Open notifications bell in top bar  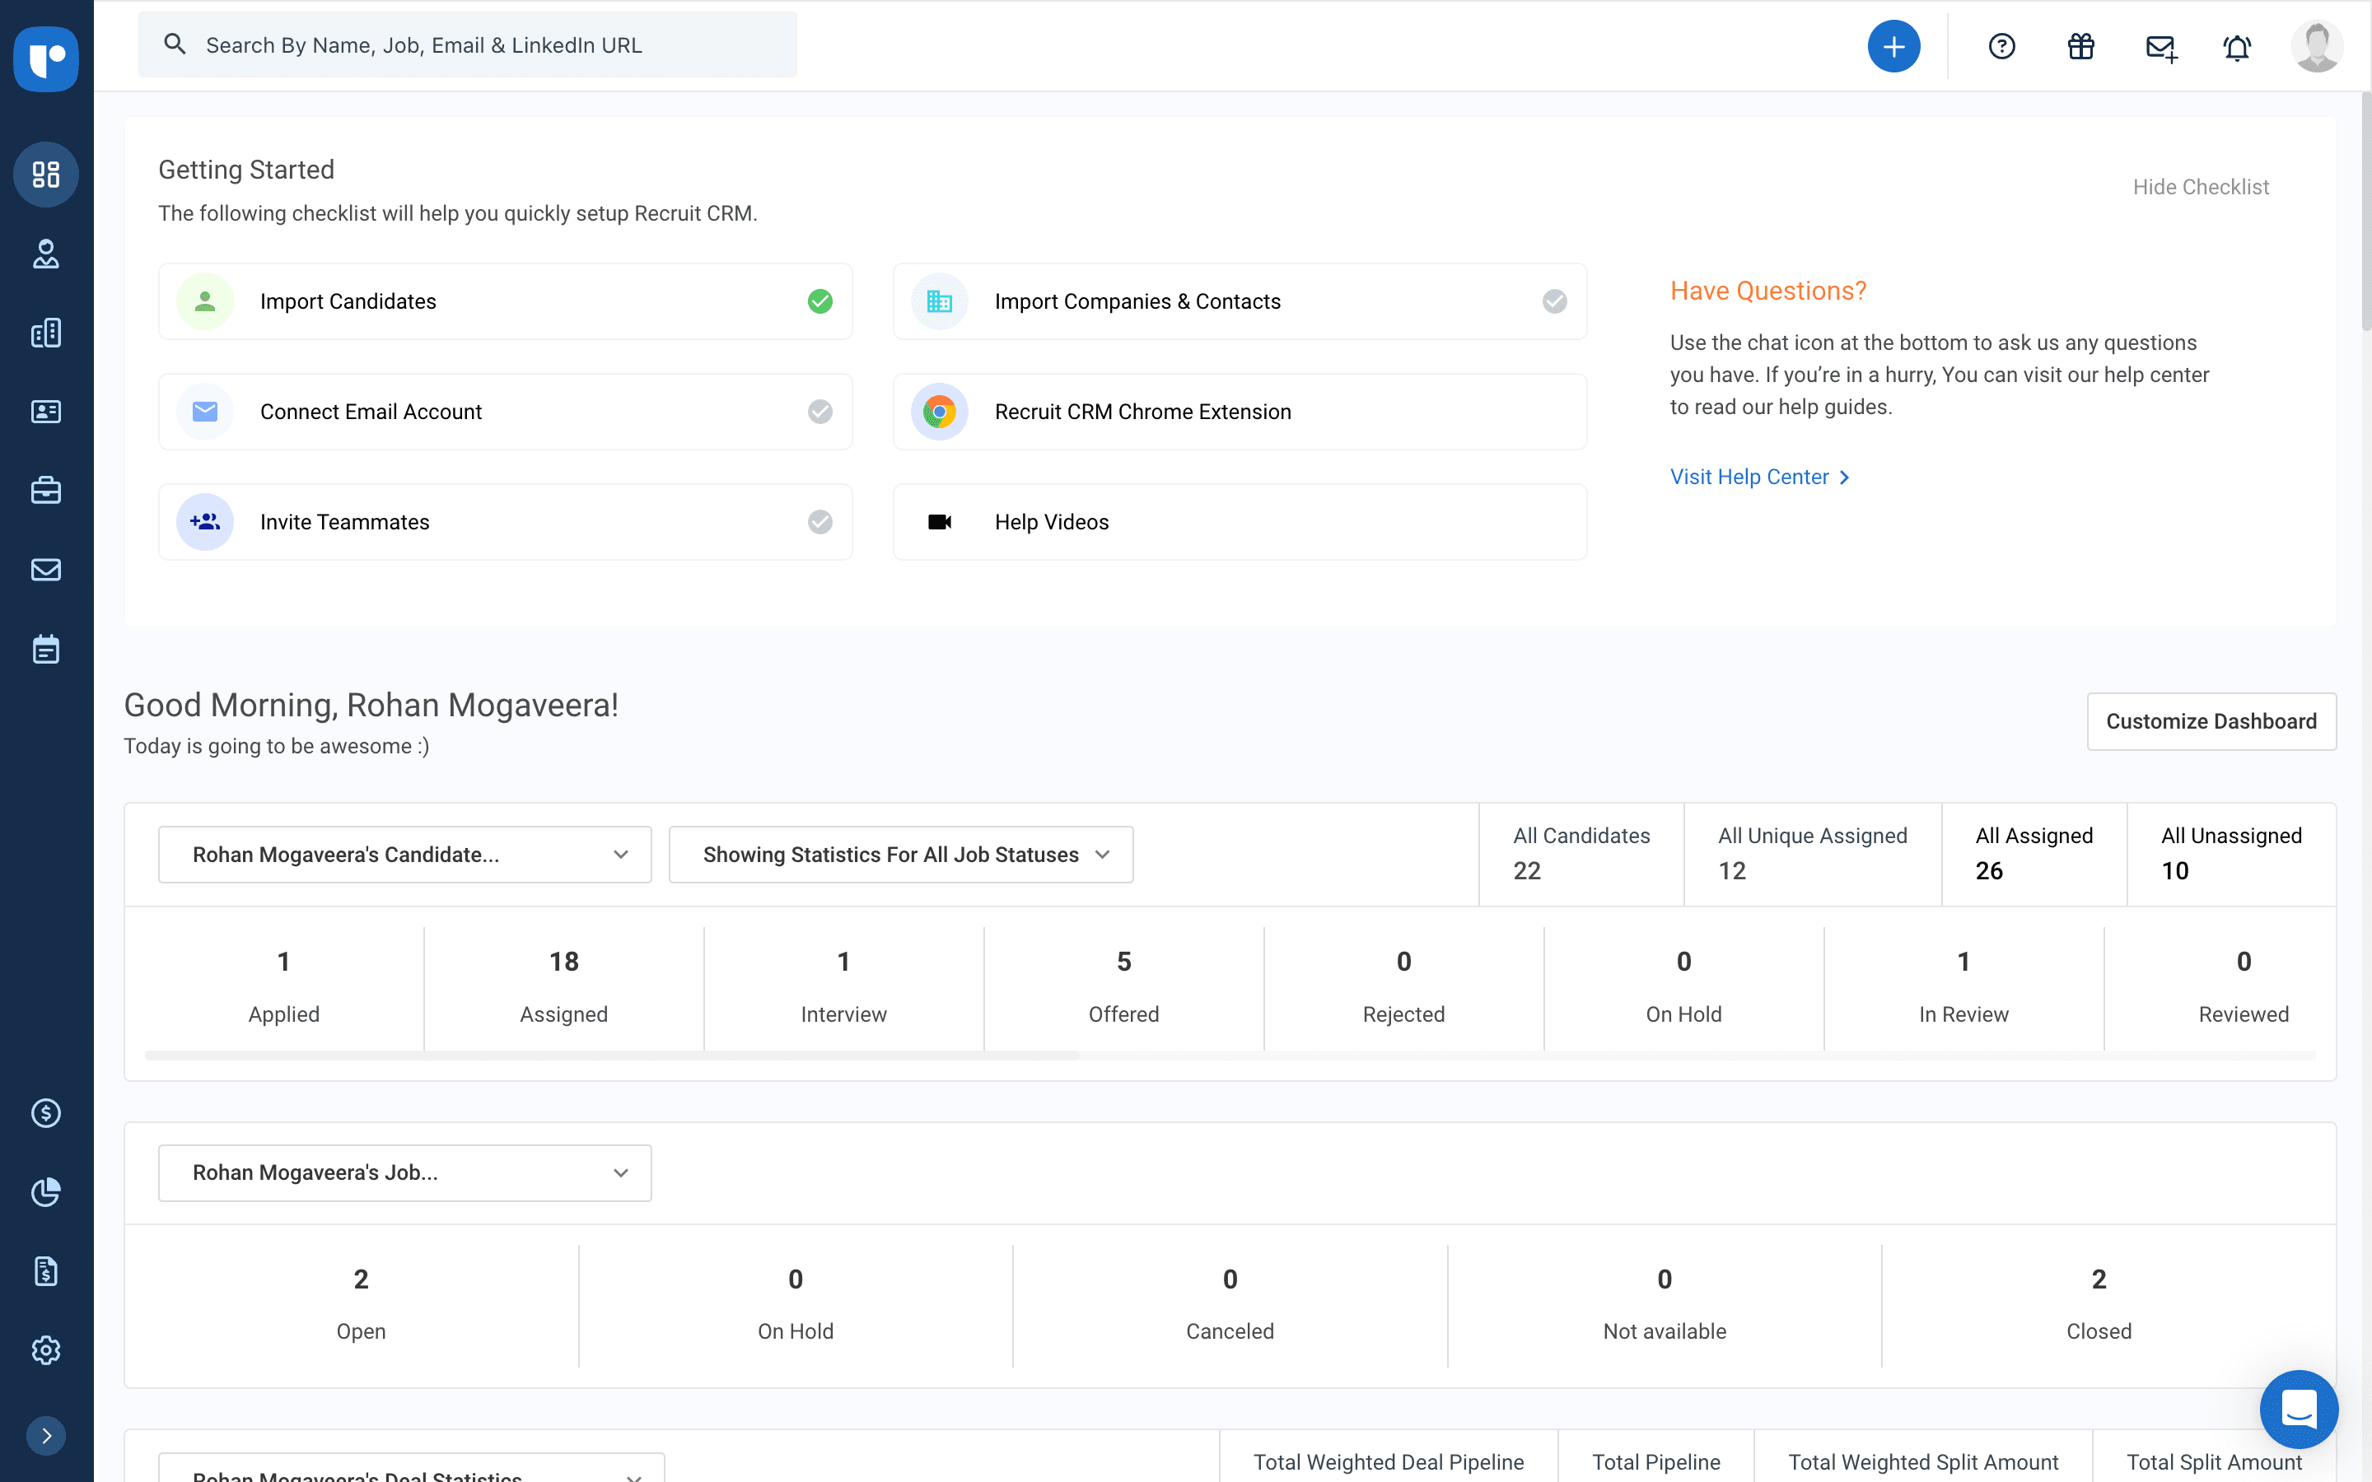click(2238, 46)
